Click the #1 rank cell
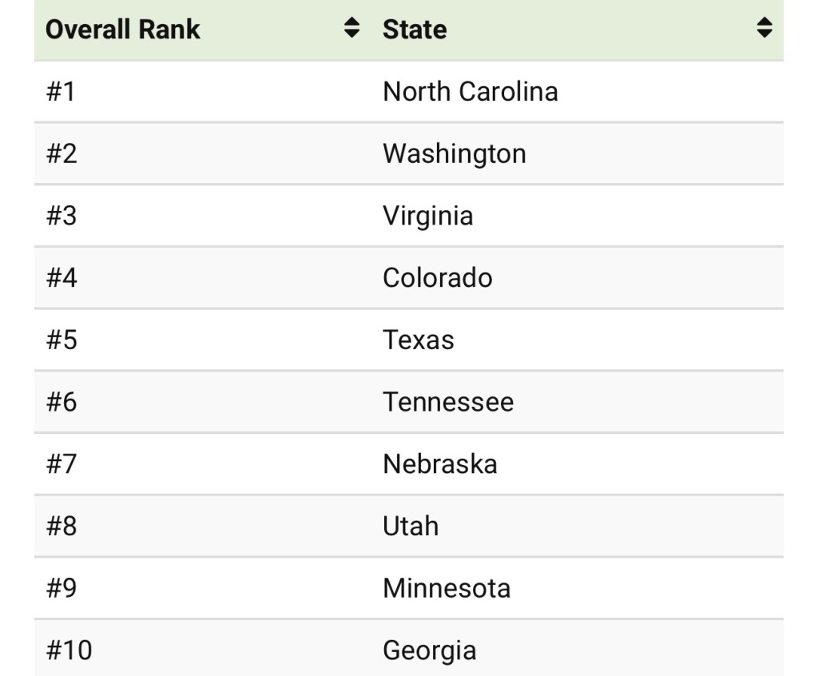 coord(61,91)
